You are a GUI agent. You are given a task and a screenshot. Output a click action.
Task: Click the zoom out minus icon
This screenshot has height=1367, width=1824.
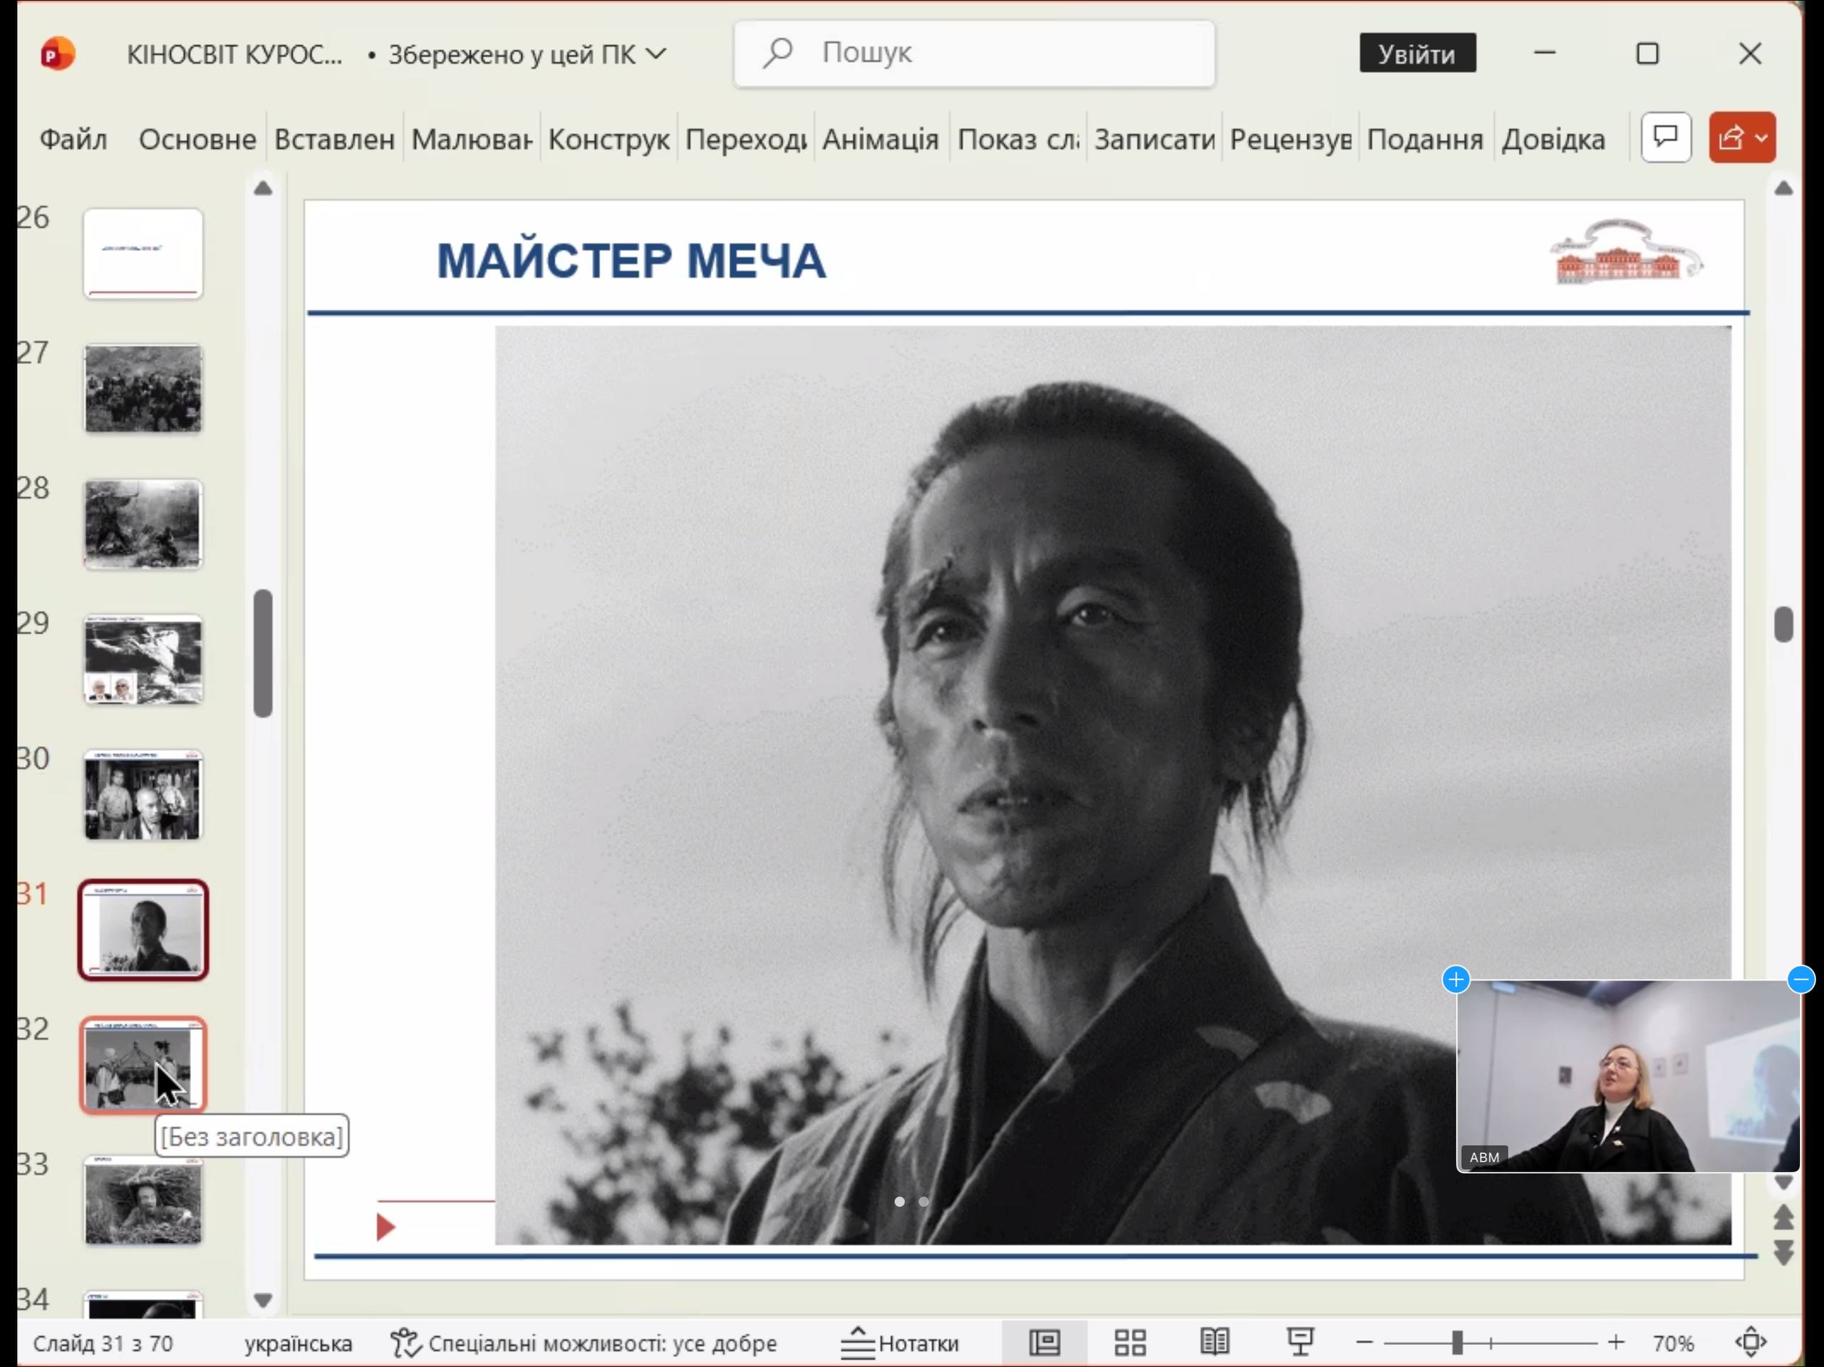tap(1364, 1343)
